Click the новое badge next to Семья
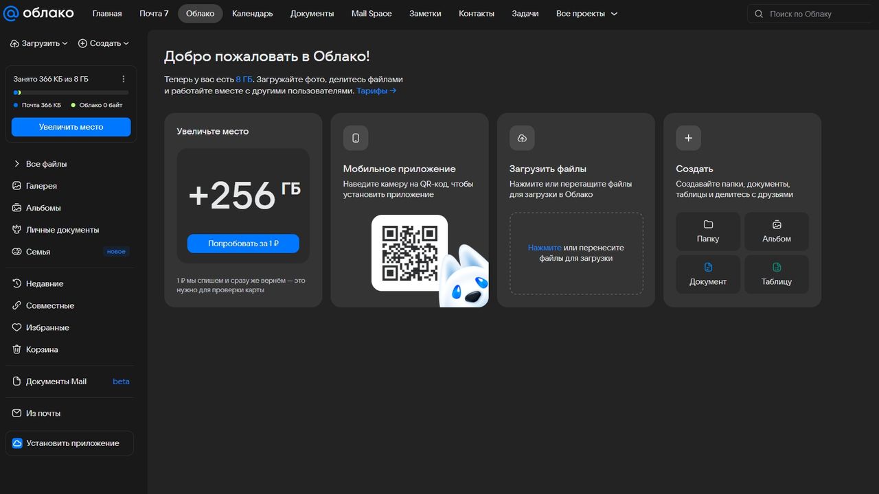Viewport: 879px width, 494px height. 116,252
